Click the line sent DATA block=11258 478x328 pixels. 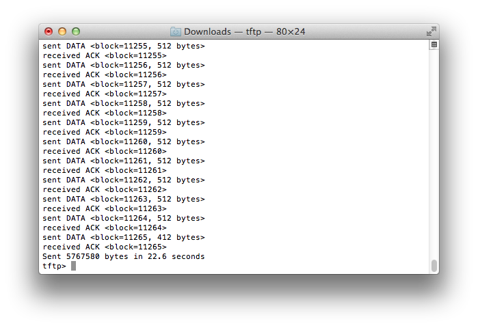tap(124, 103)
